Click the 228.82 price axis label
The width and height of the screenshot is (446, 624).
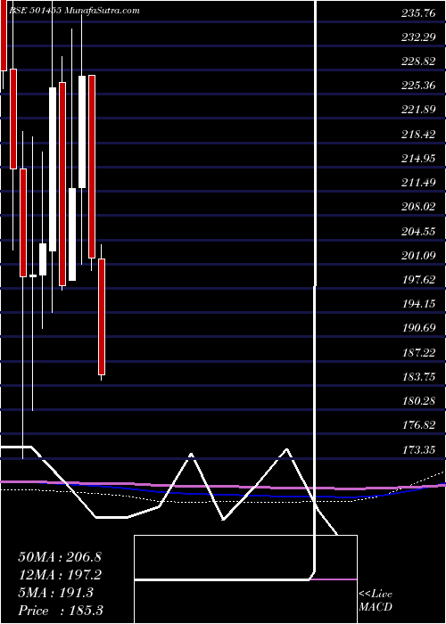click(x=418, y=62)
